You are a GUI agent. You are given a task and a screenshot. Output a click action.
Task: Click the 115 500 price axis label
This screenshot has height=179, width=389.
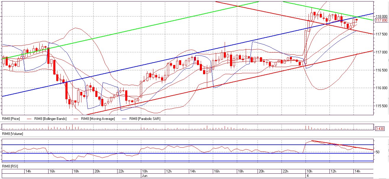pyautogui.click(x=381, y=106)
